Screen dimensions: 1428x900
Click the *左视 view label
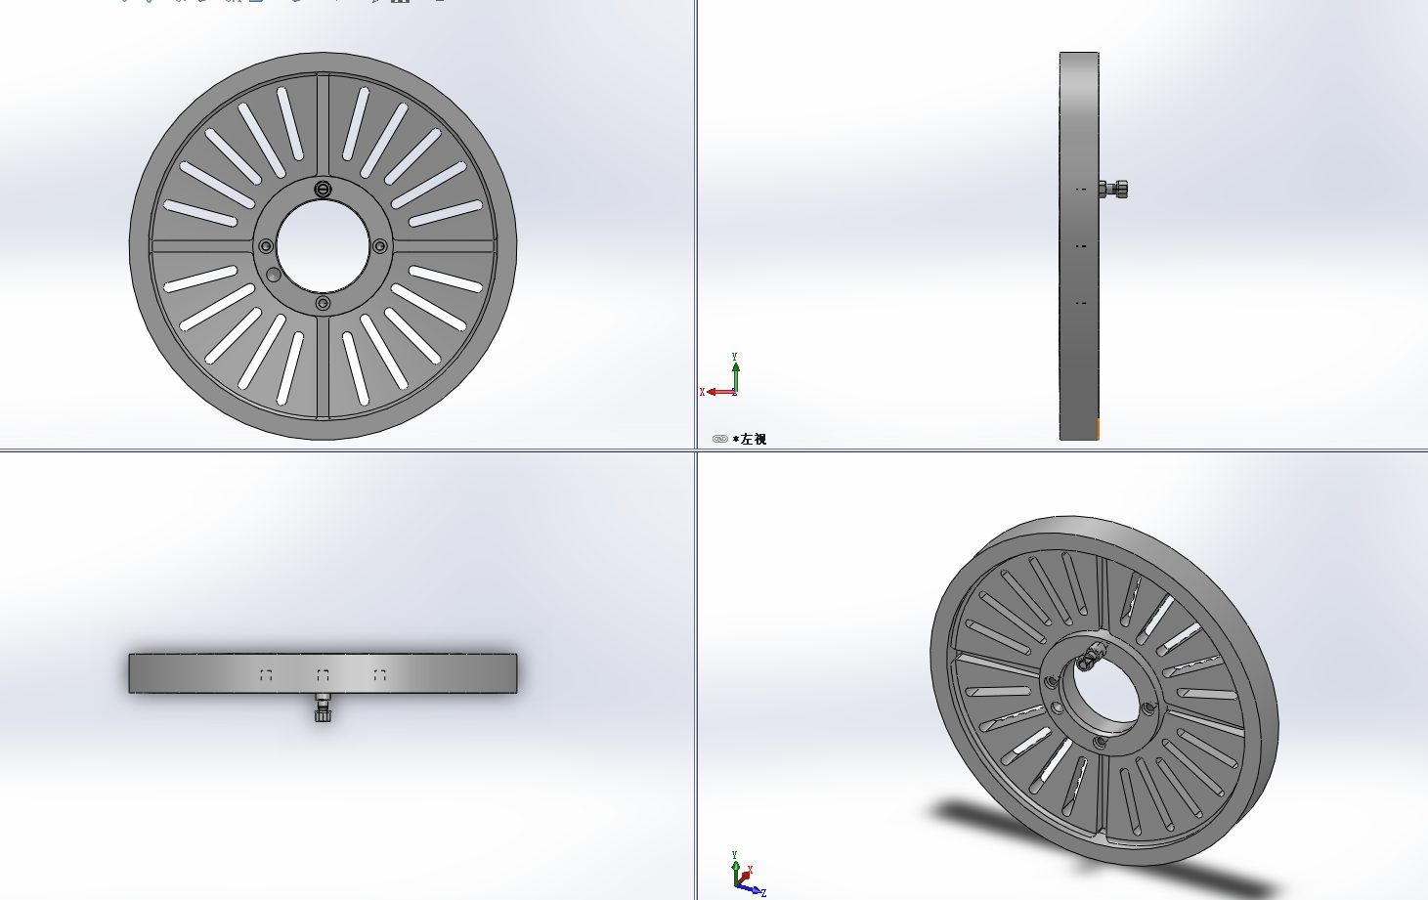750,440
